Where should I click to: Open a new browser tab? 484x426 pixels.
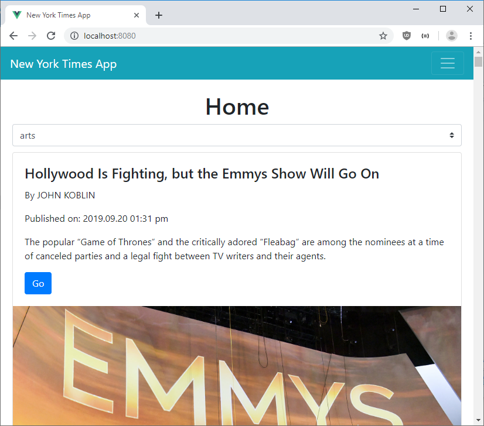click(x=158, y=15)
